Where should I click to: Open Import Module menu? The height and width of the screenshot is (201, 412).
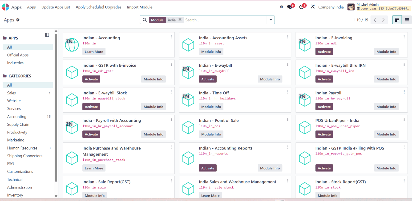click(x=140, y=7)
